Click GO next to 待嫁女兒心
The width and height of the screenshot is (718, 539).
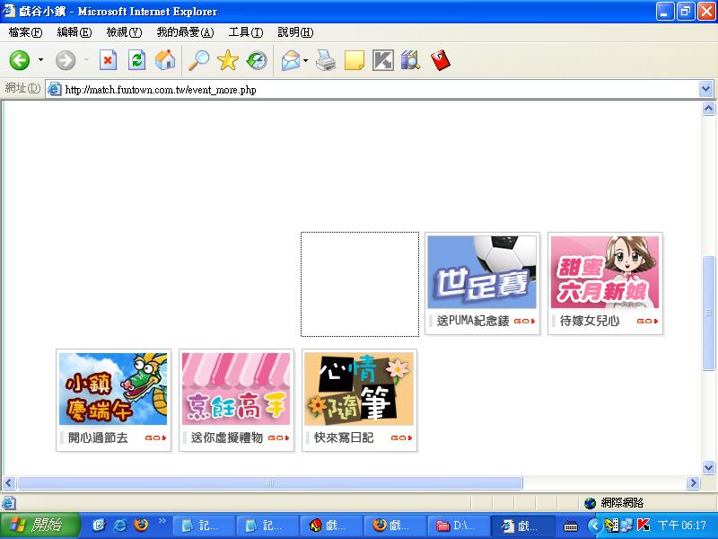coord(647,322)
